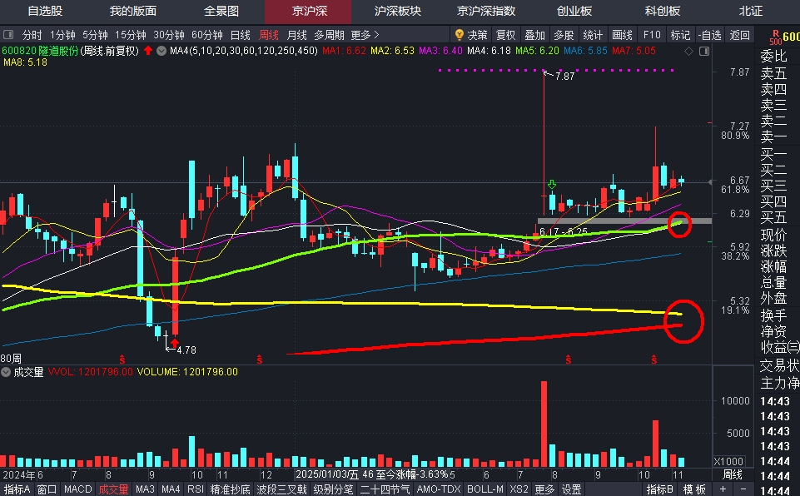
Task: Open the 我的版面 tab
Action: coord(133,11)
